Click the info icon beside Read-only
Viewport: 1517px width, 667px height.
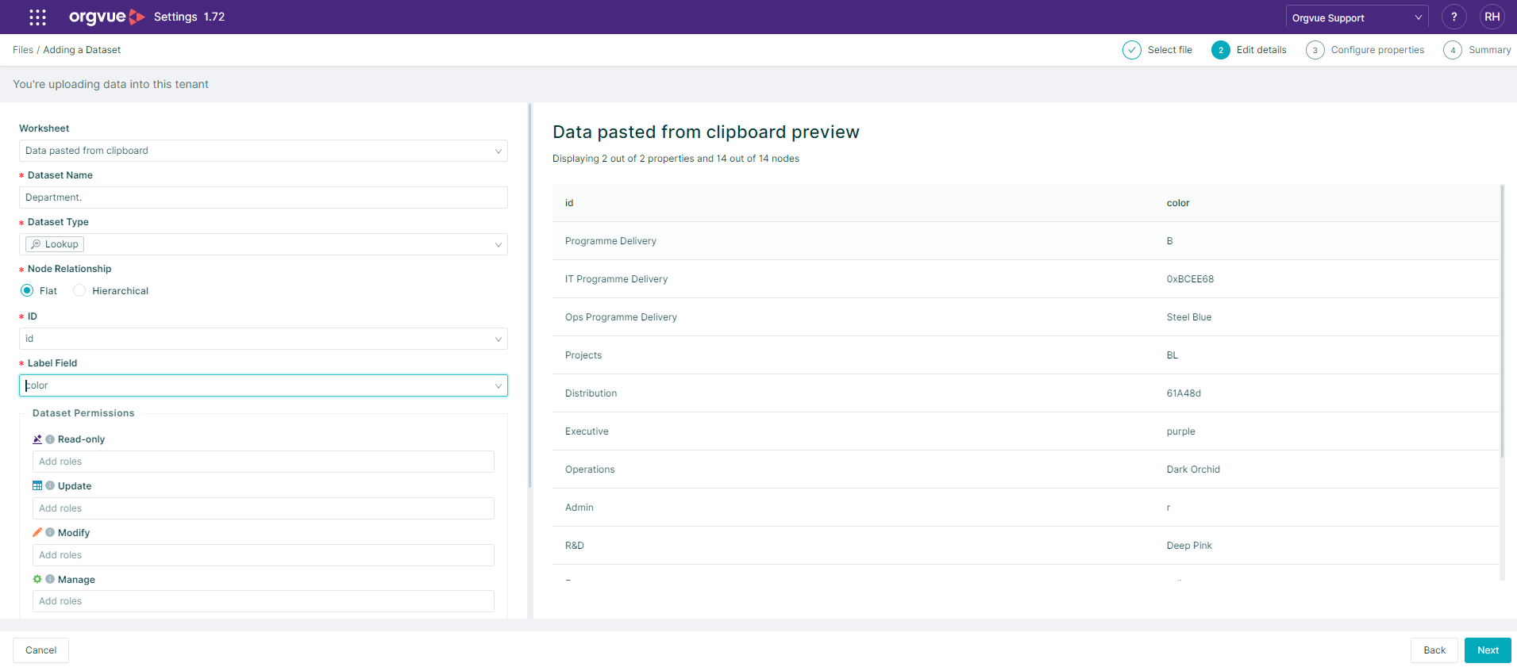click(x=50, y=439)
